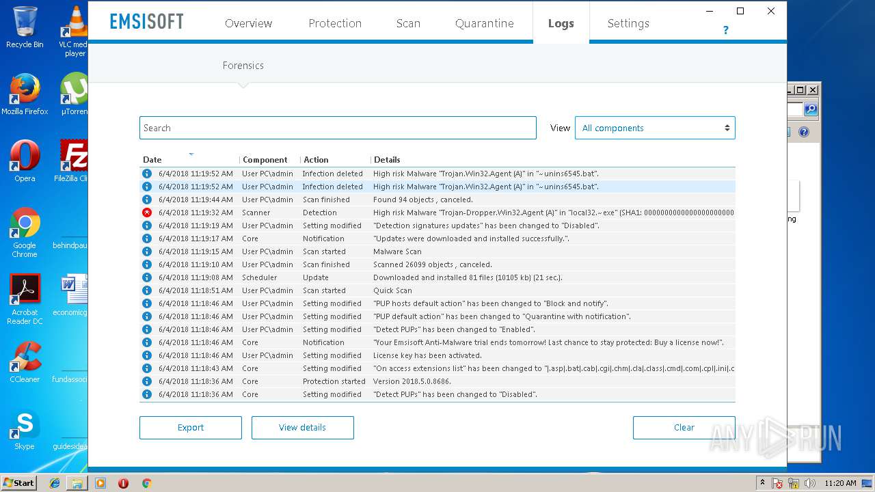Click the red Opera taskbar icon
Screen dimensions: 875x492
(123, 483)
